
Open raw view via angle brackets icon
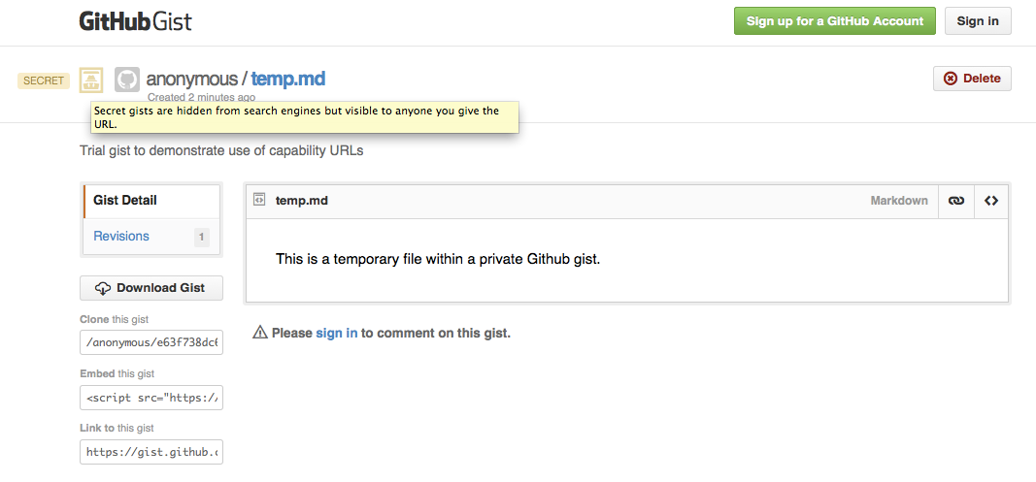pos(991,201)
